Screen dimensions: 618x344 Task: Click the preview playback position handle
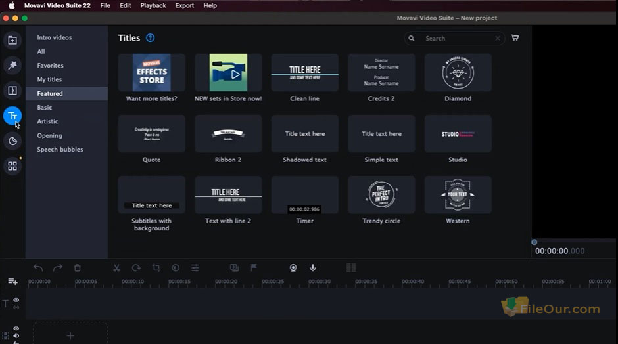[x=534, y=242]
